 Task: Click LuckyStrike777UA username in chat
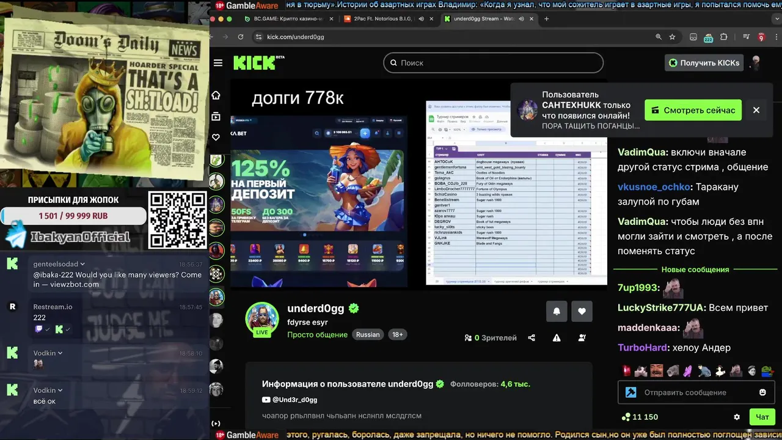(660, 307)
